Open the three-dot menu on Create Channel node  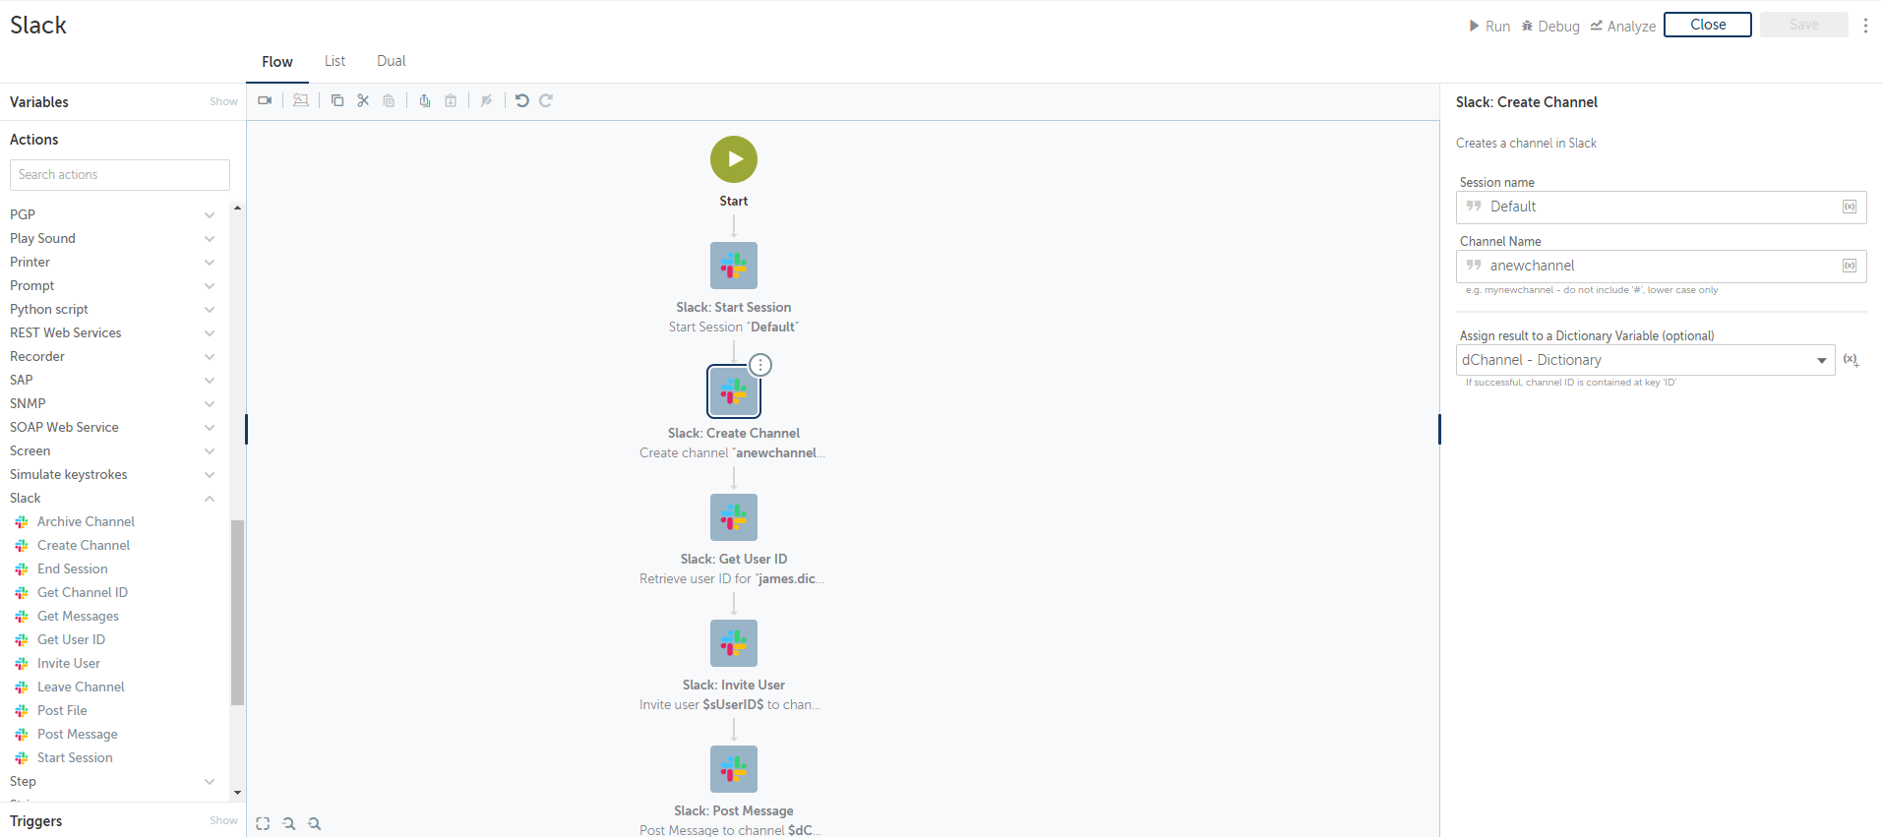[760, 365]
